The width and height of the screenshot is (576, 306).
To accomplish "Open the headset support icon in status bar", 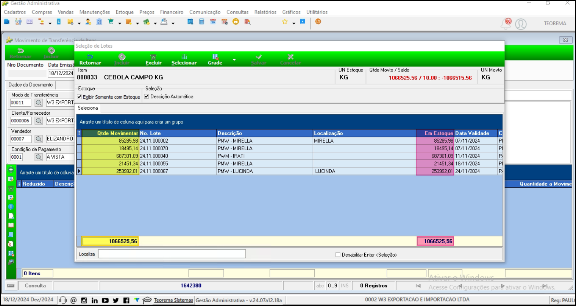I will coord(63,300).
